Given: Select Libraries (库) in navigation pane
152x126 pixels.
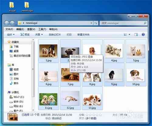Looking at the screenshot, I should 11,65.
